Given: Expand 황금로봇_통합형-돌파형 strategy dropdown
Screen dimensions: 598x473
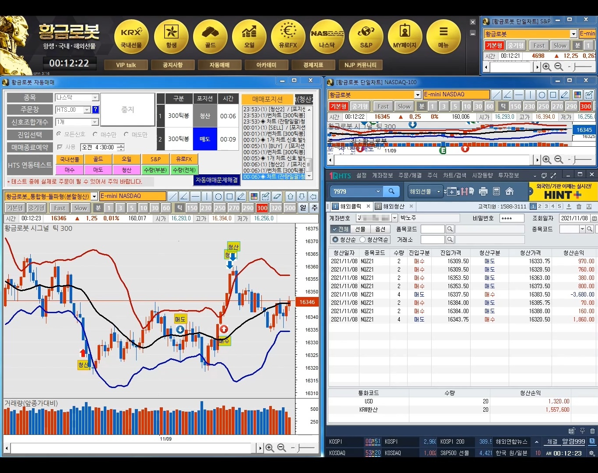Looking at the screenshot, I should pos(94,196).
